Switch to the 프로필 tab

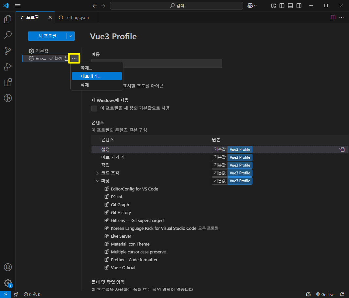pos(32,17)
